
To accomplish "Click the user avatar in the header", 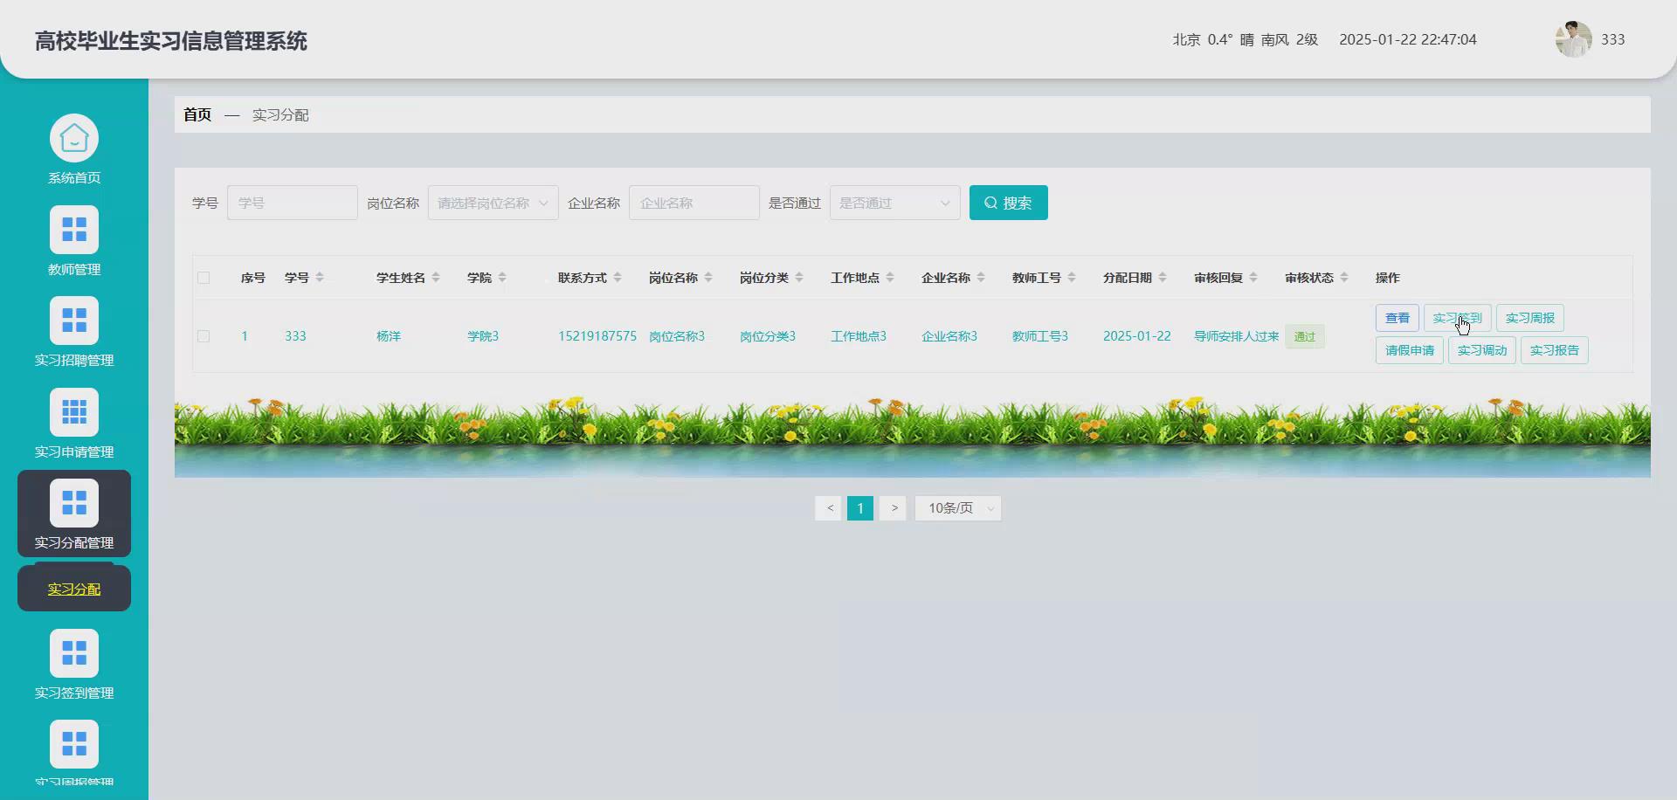I will [x=1574, y=38].
